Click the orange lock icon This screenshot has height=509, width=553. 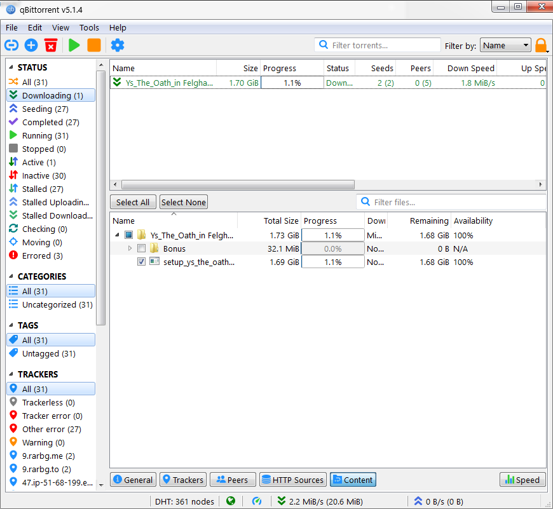click(541, 45)
